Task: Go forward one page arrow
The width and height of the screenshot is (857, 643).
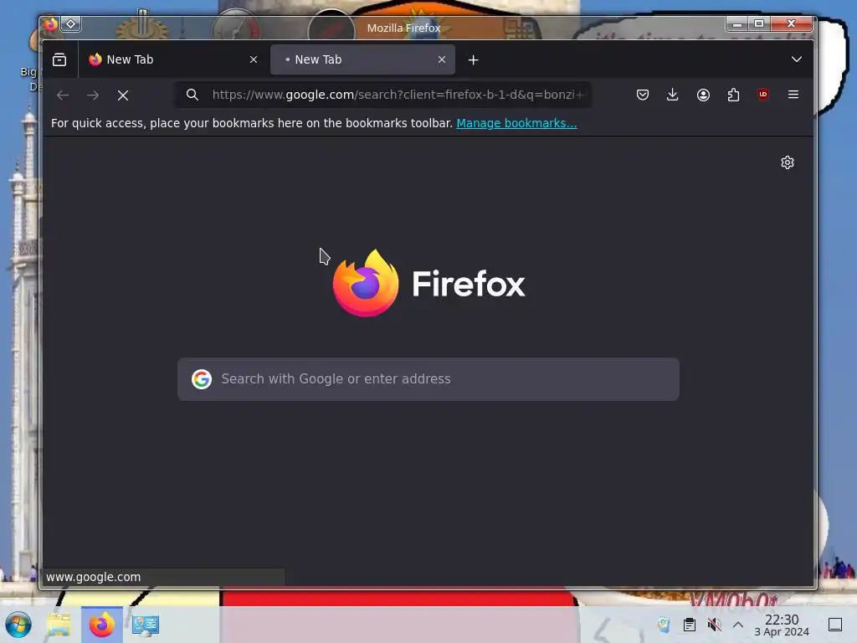Action: click(93, 95)
